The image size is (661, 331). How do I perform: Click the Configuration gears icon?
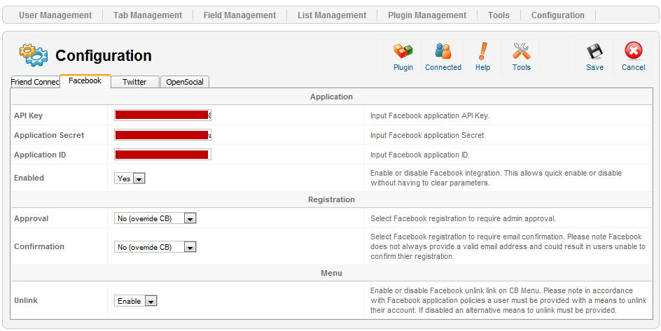pos(34,55)
